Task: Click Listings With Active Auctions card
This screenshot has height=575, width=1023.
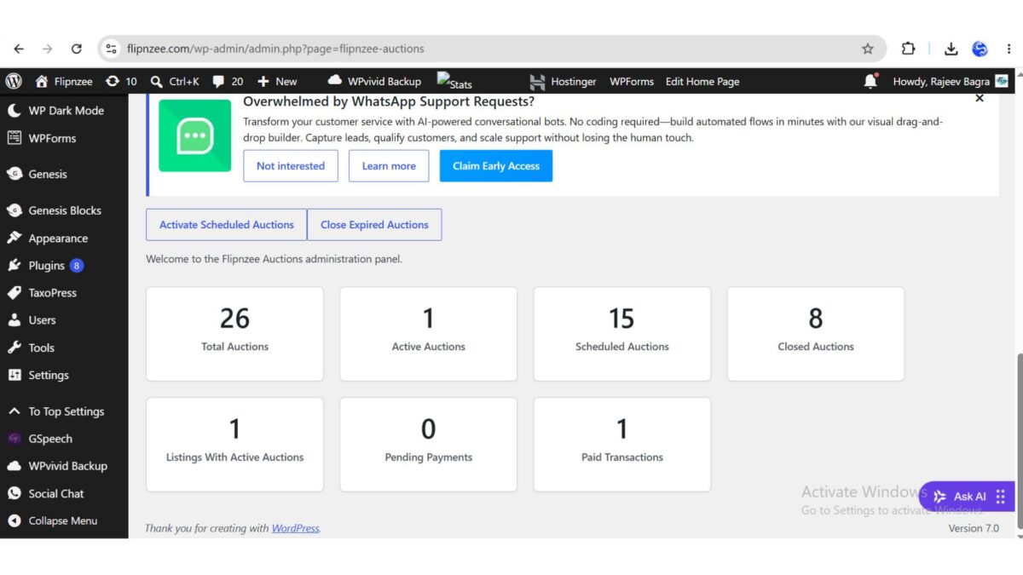Action: [235, 445]
